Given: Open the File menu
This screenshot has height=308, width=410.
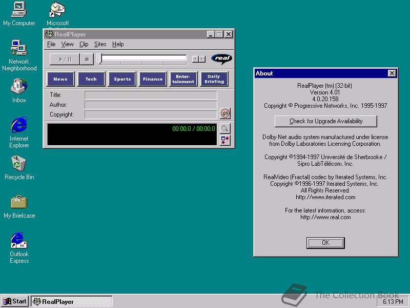Looking at the screenshot, I should [51, 44].
